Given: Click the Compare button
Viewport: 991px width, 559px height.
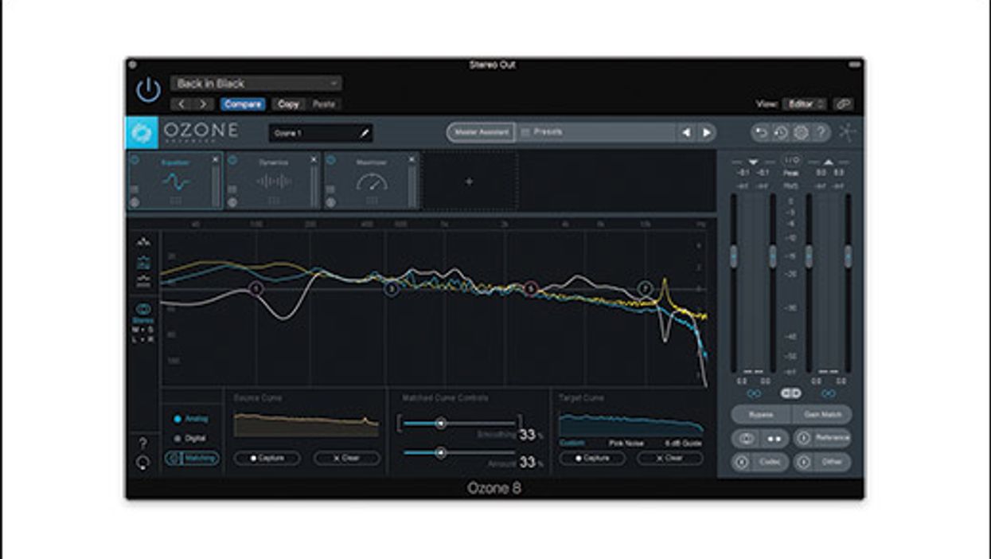Looking at the screenshot, I should pyautogui.click(x=243, y=104).
